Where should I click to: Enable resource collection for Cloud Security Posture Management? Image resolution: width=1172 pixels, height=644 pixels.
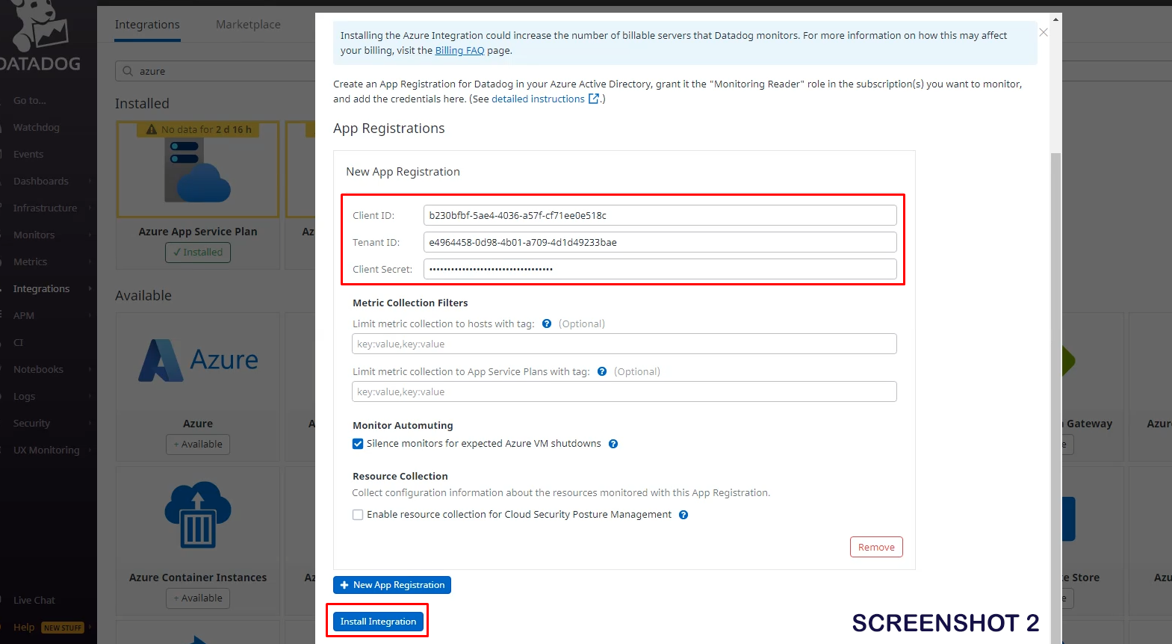point(358,515)
